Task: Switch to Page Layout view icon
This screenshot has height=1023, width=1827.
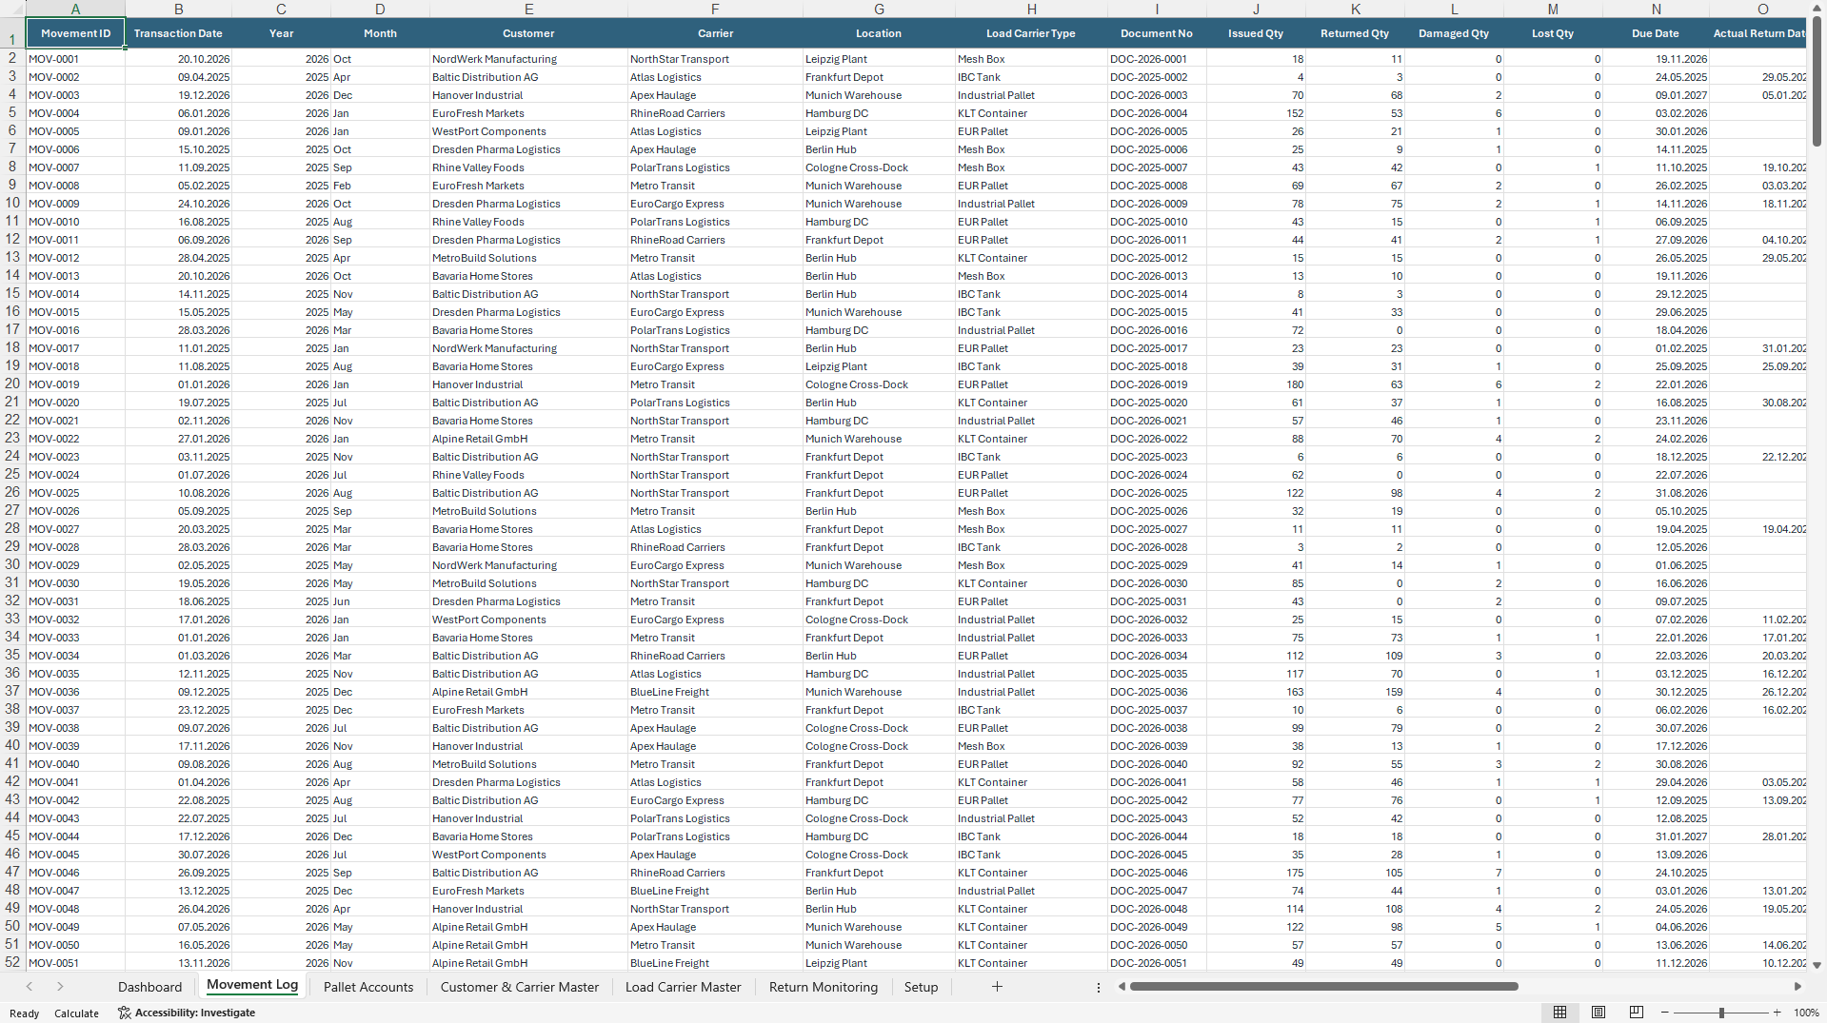Action: tap(1598, 1013)
